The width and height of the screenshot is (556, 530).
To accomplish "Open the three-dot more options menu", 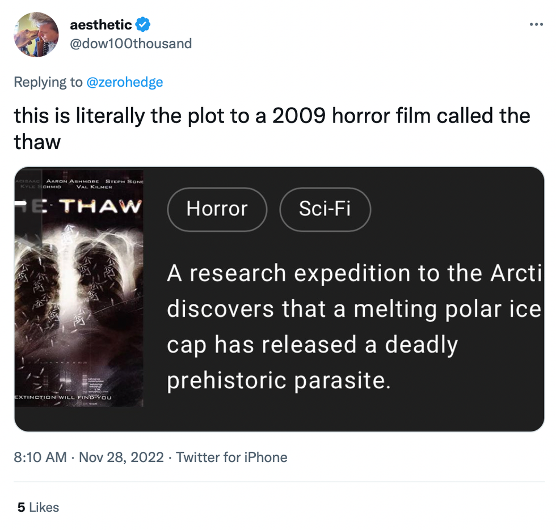I will (536, 24).
